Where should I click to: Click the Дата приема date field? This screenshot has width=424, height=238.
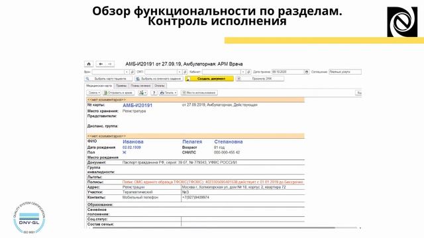click(288, 72)
